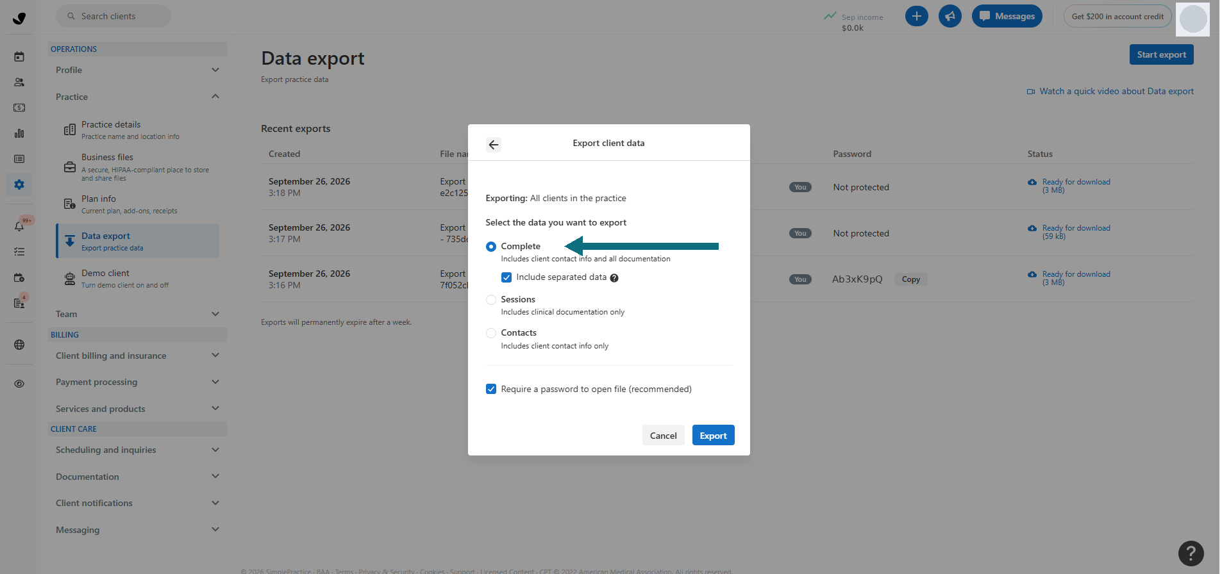Open the calendar clock requests icon
The height and width of the screenshot is (574, 1222).
pyautogui.click(x=19, y=277)
